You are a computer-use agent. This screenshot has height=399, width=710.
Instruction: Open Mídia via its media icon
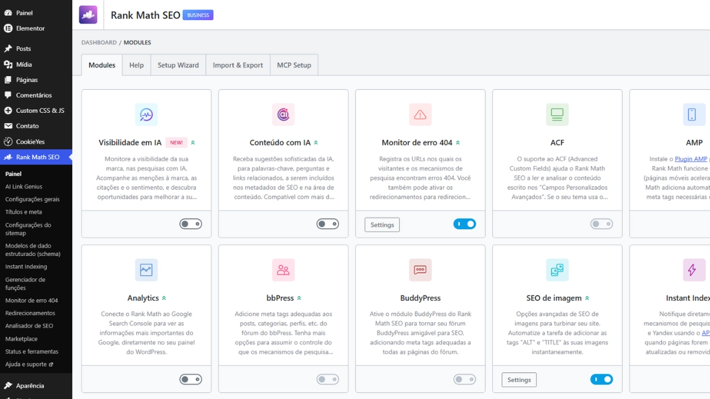(8, 64)
